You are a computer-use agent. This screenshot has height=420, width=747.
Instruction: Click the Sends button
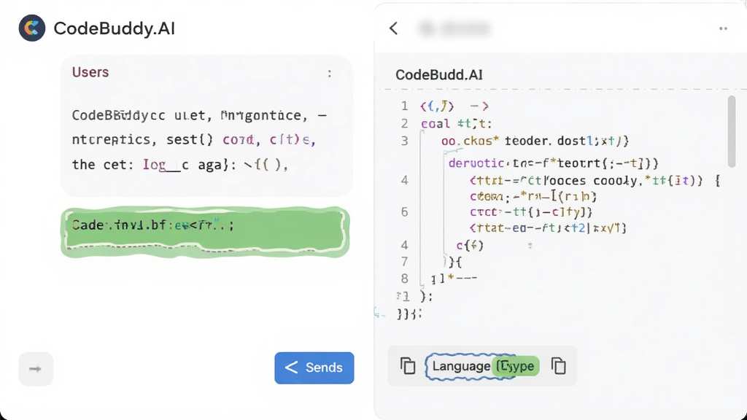[x=314, y=367]
